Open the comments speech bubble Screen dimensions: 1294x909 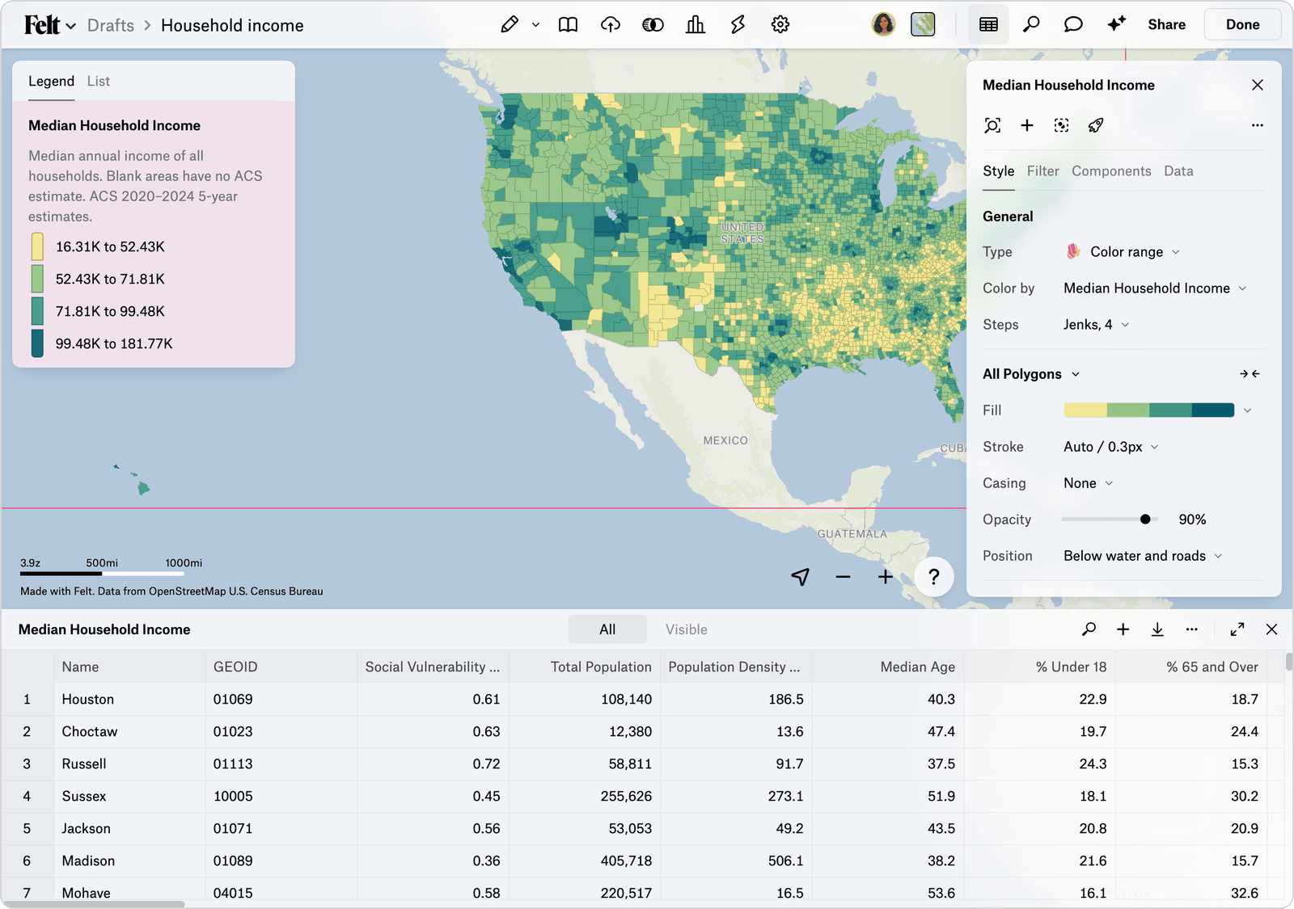point(1073,25)
